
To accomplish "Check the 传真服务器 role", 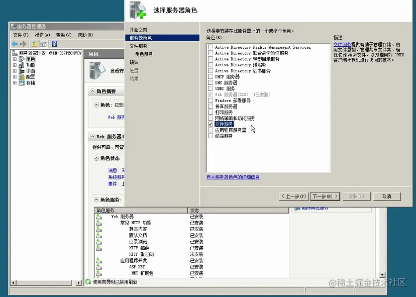I will [211, 106].
